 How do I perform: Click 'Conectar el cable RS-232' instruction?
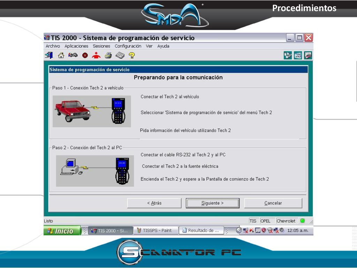183,155
